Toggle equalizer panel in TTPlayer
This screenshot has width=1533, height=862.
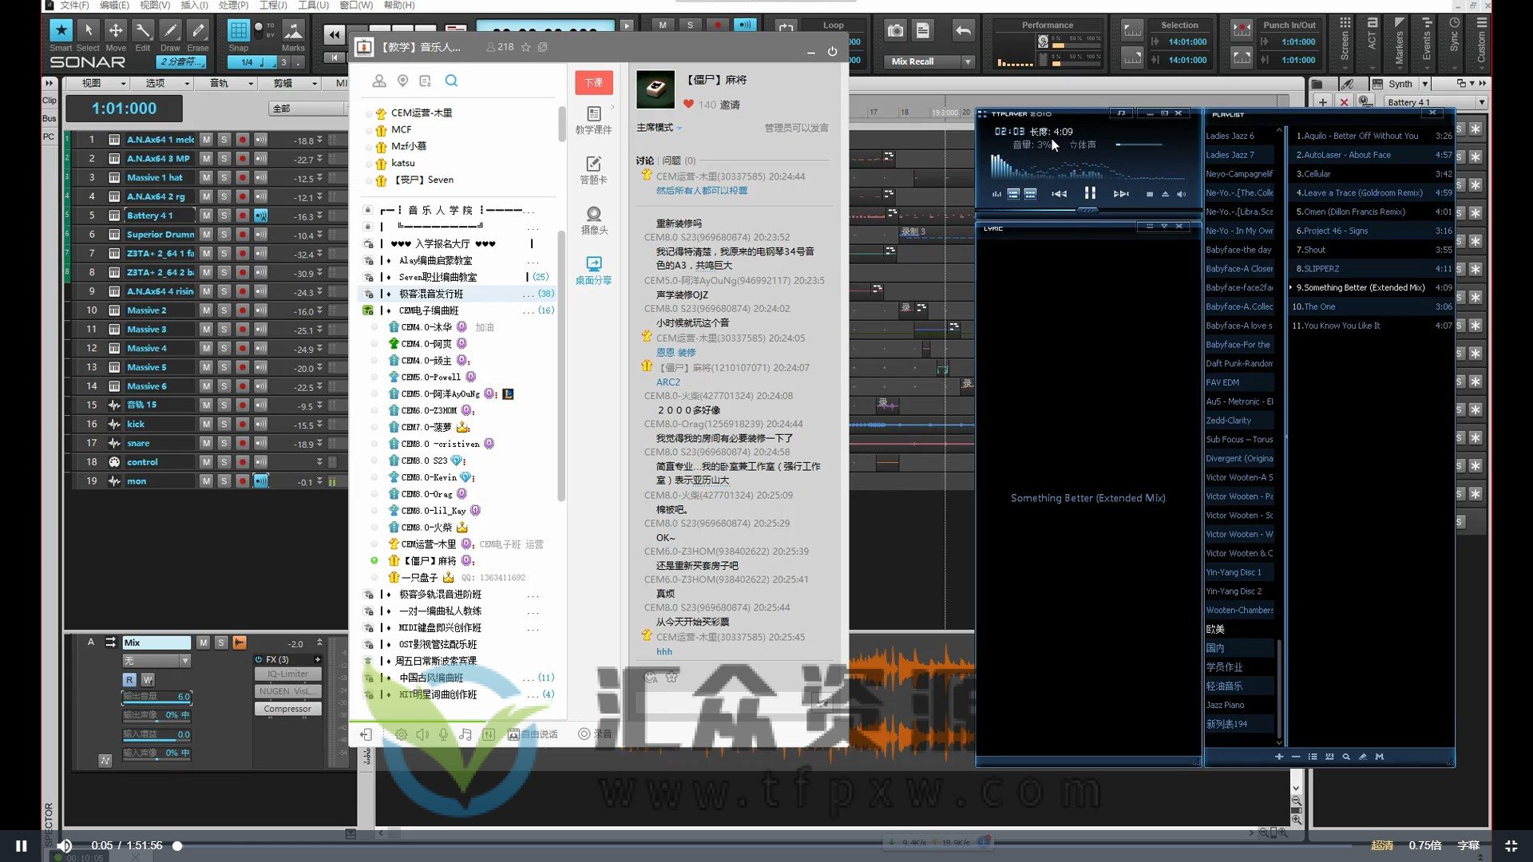click(x=996, y=194)
